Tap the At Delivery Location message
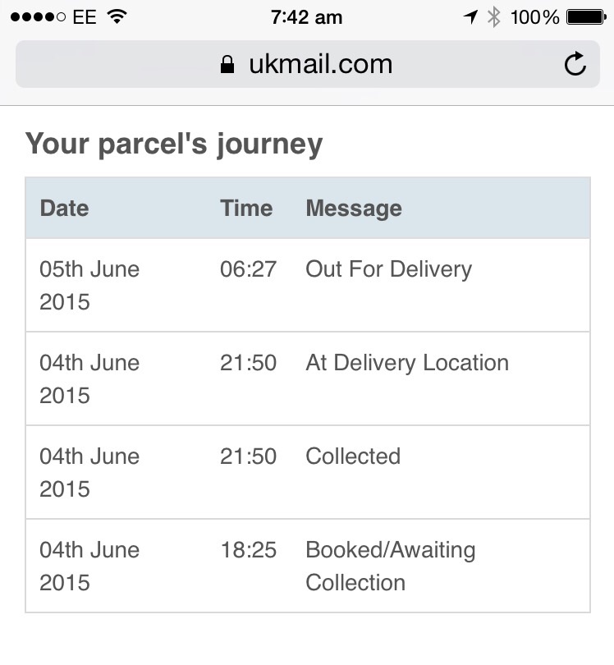 407,364
